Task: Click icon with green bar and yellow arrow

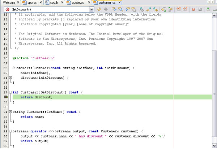Action: (x=170, y=9)
